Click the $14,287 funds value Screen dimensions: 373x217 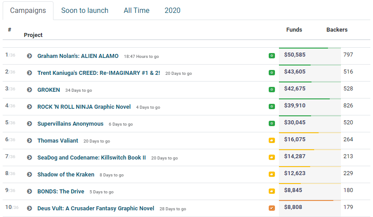295,156
